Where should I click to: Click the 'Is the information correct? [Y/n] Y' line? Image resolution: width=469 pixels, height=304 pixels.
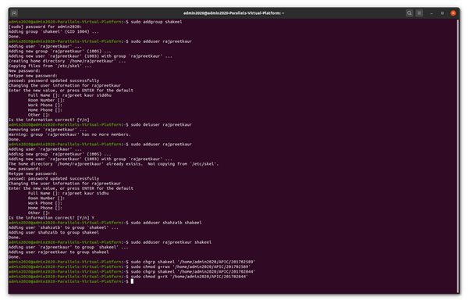(52, 218)
